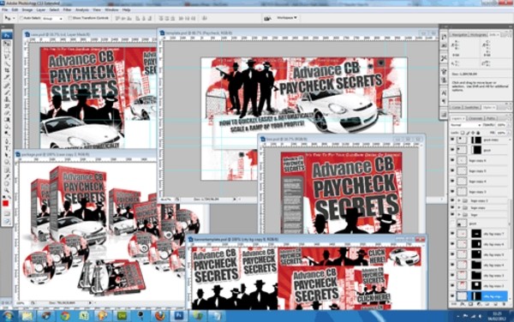
Task: Open the Move tool preset picker arrow
Action: tap(14, 18)
